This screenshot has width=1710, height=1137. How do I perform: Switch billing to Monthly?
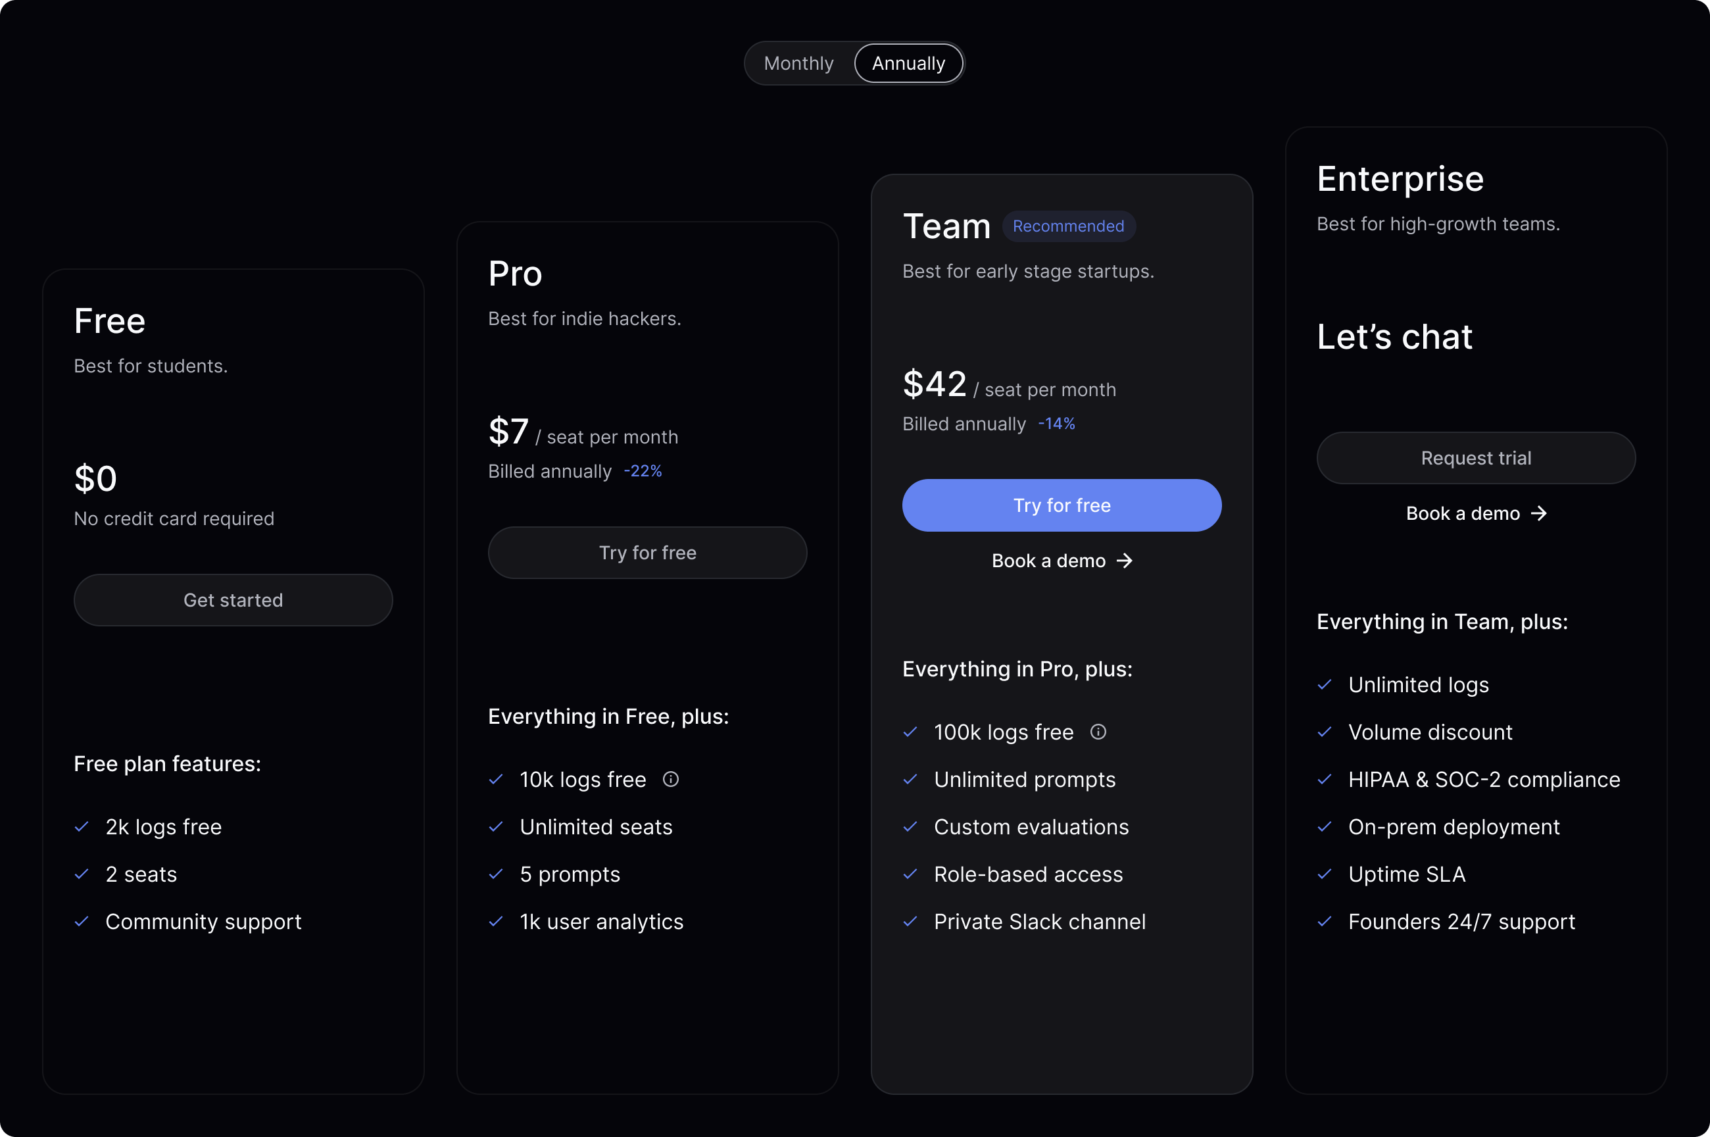[798, 63]
